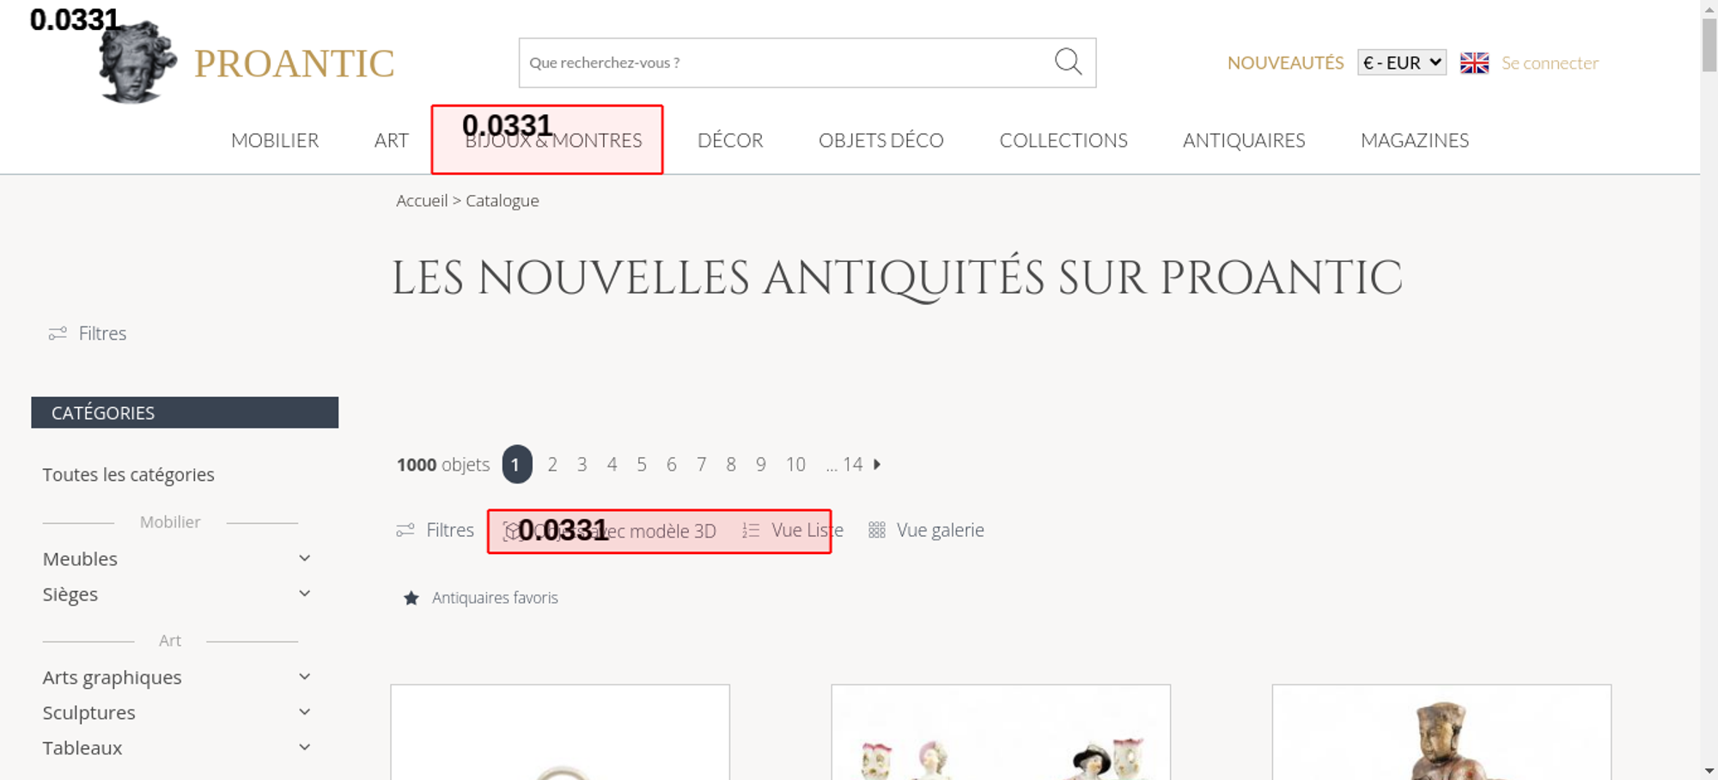Go to Nouveautés link
Image resolution: width=1718 pixels, height=780 pixels.
pyautogui.click(x=1285, y=63)
